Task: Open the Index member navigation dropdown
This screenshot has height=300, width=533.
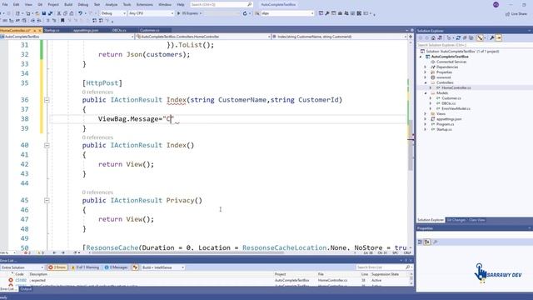Action: pos(339,37)
